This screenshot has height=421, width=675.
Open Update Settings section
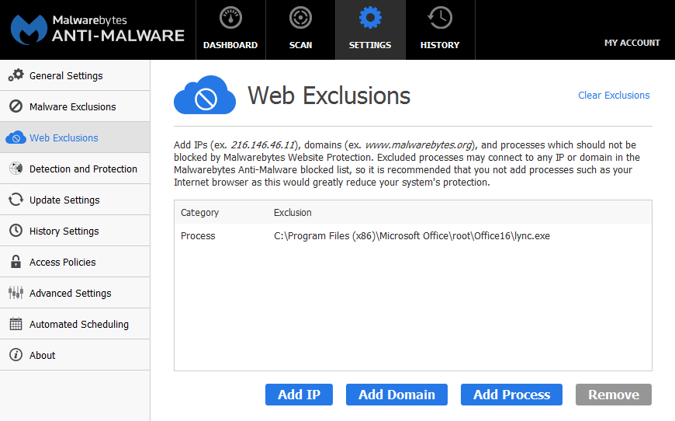pos(75,200)
